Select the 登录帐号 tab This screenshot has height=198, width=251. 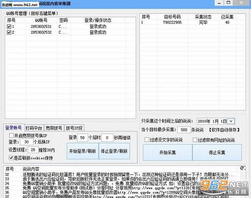pyautogui.click(x=14, y=128)
